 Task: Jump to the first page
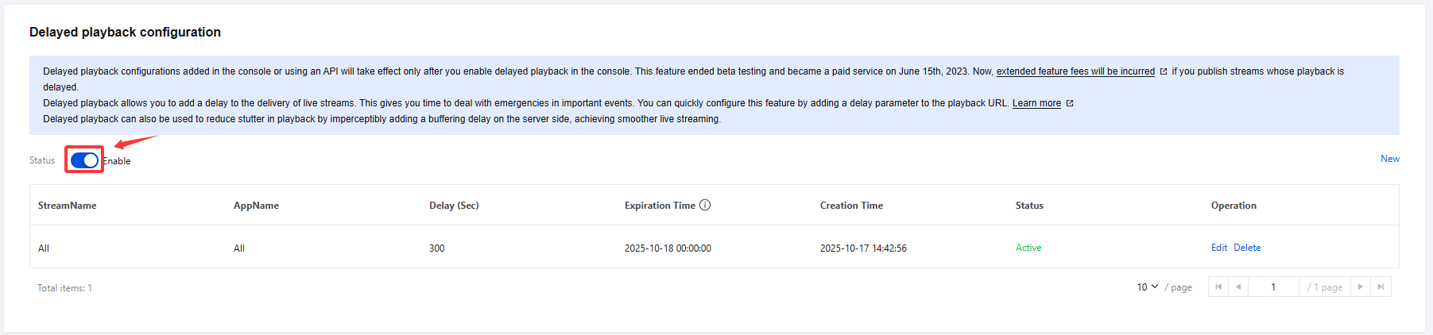tap(1218, 287)
